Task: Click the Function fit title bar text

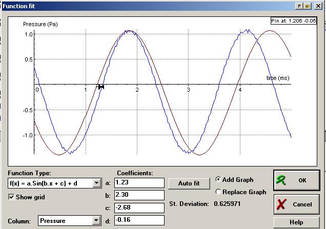Action: [x=19, y=6]
